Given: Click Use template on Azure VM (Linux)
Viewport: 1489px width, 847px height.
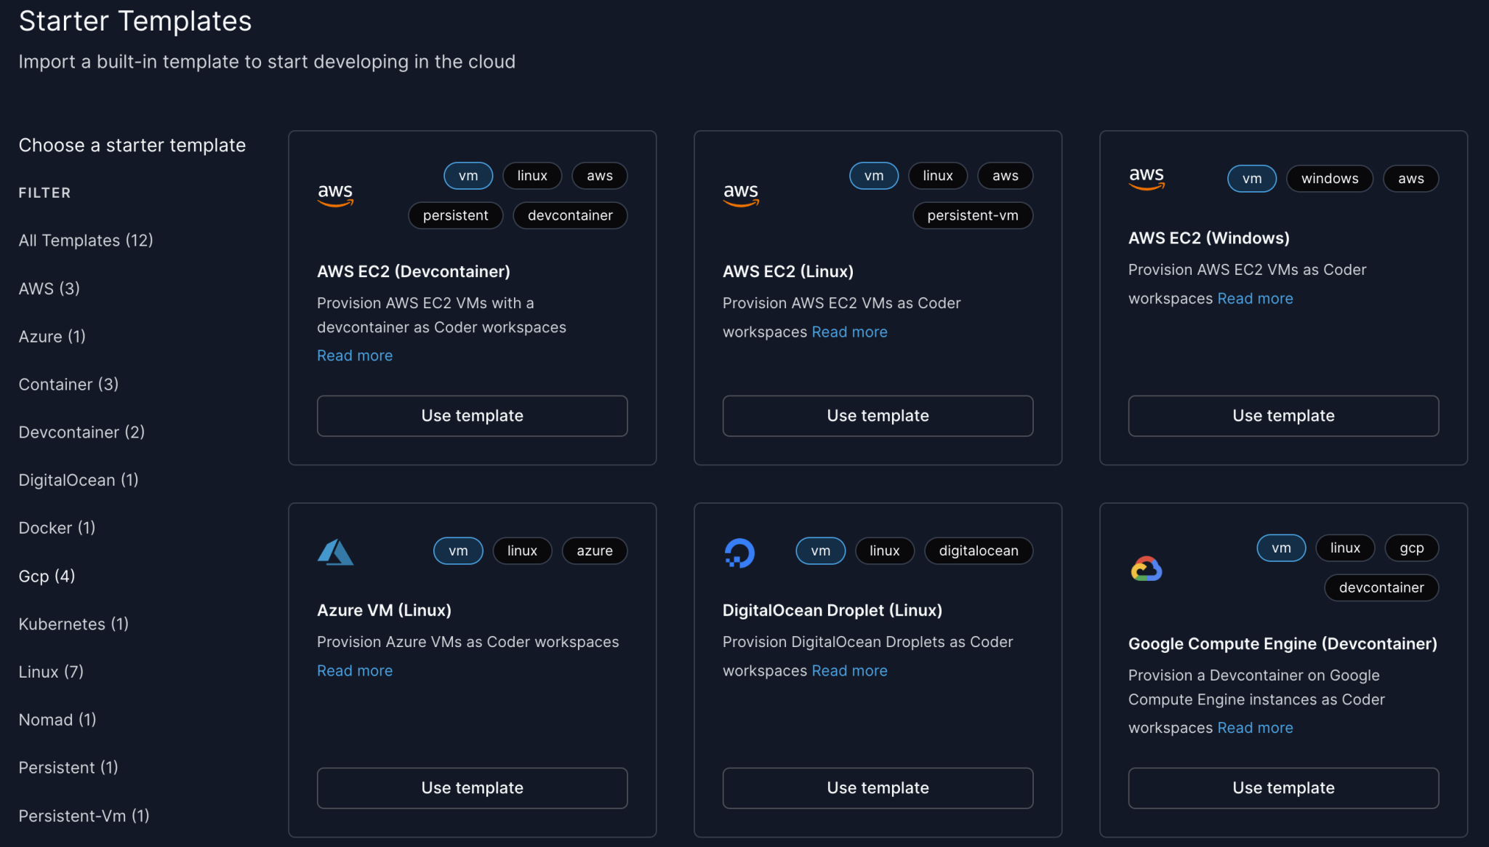Looking at the screenshot, I should 472,787.
